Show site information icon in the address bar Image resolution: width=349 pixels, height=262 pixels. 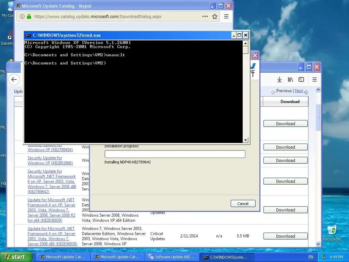coord(22,16)
